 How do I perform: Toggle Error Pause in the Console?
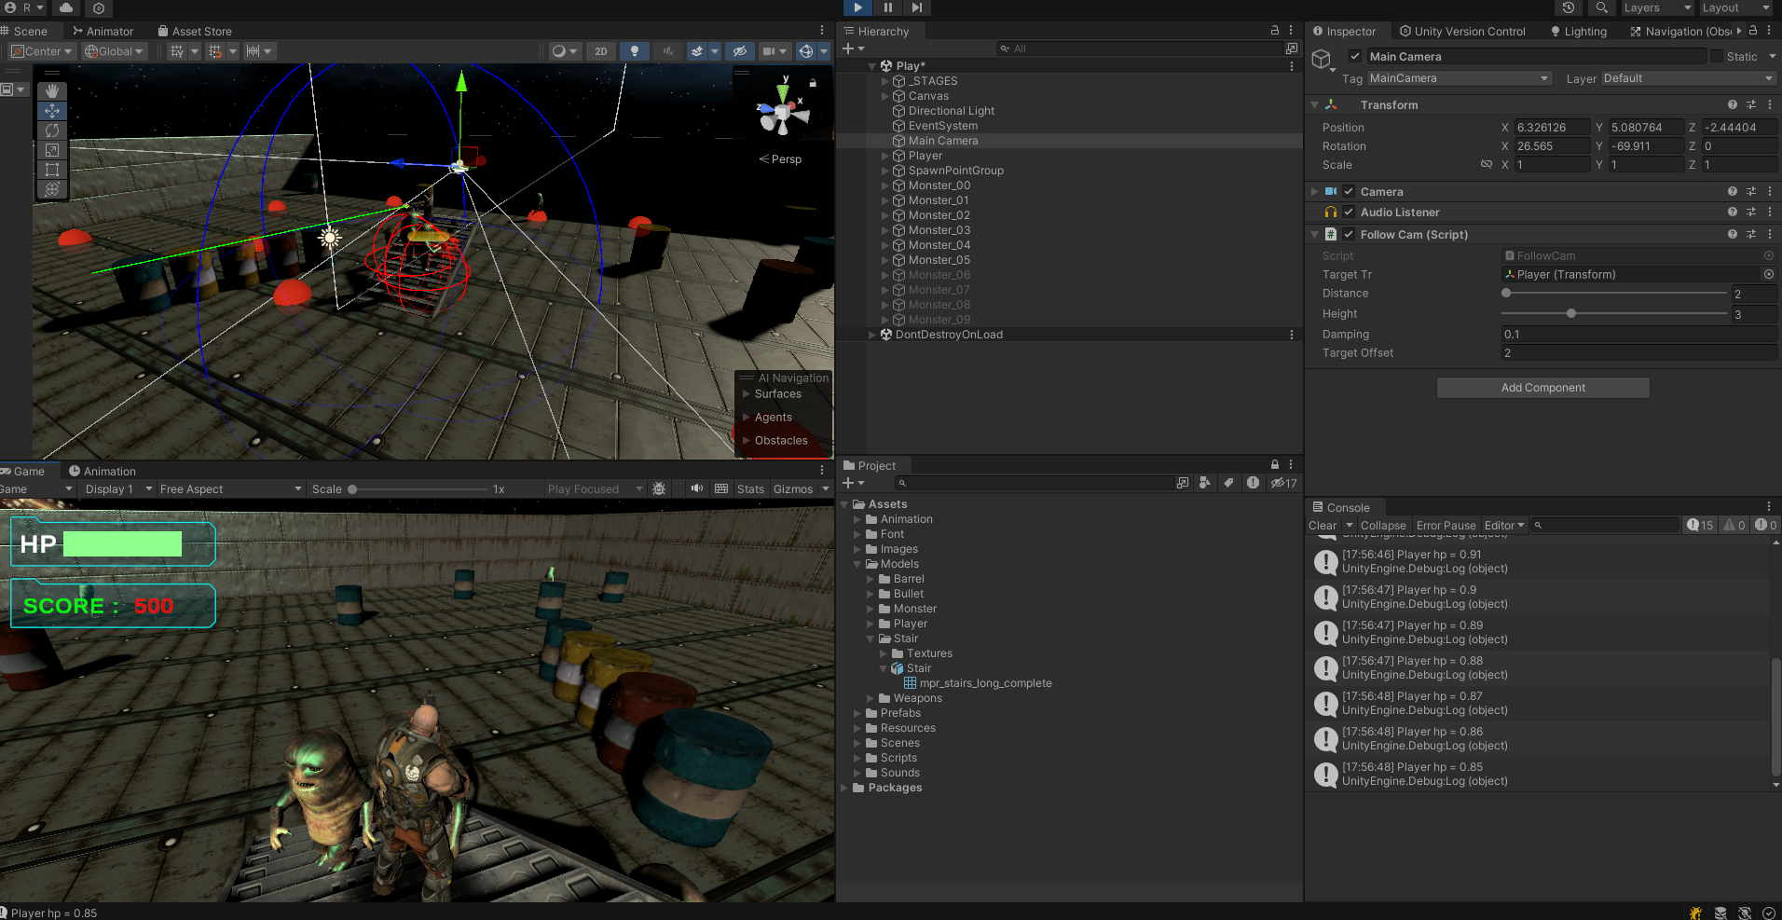(x=1446, y=525)
